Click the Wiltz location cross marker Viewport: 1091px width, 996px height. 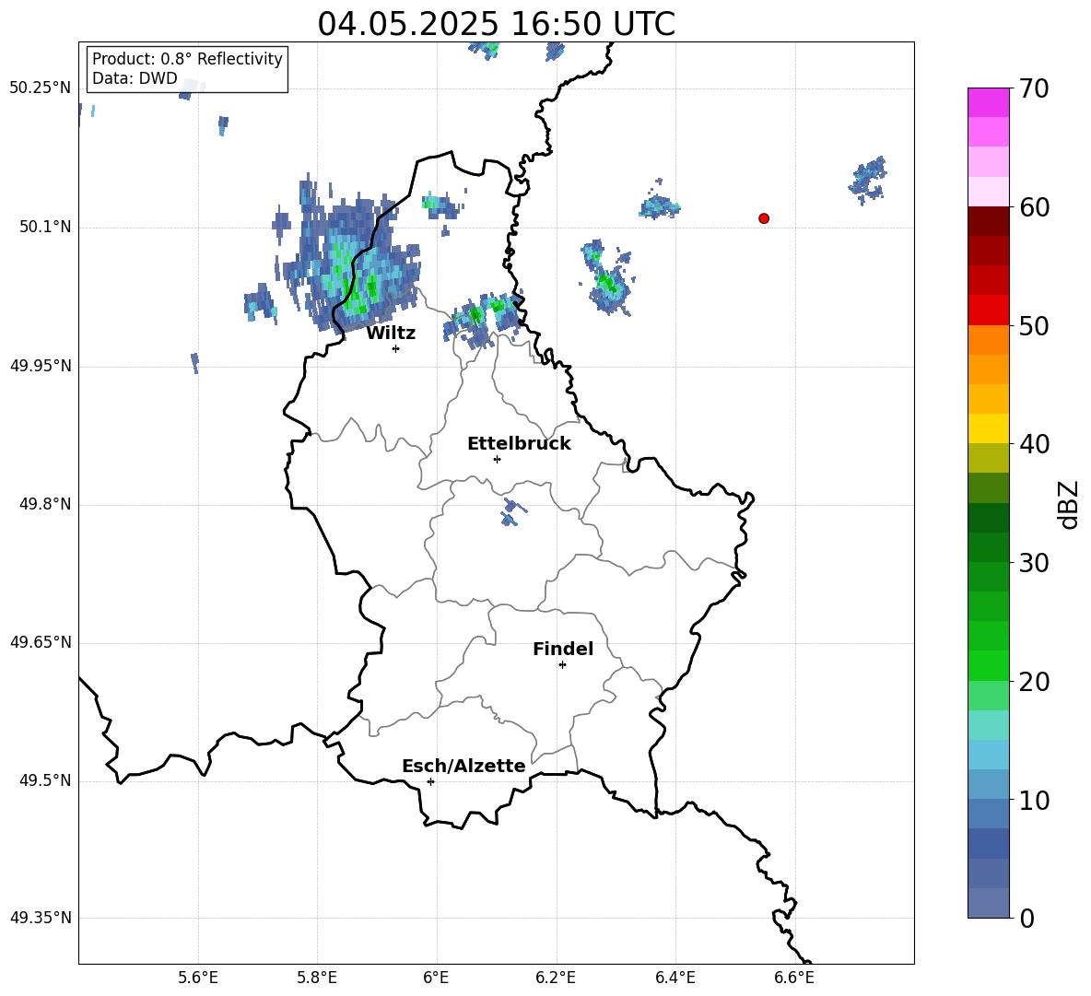(396, 348)
